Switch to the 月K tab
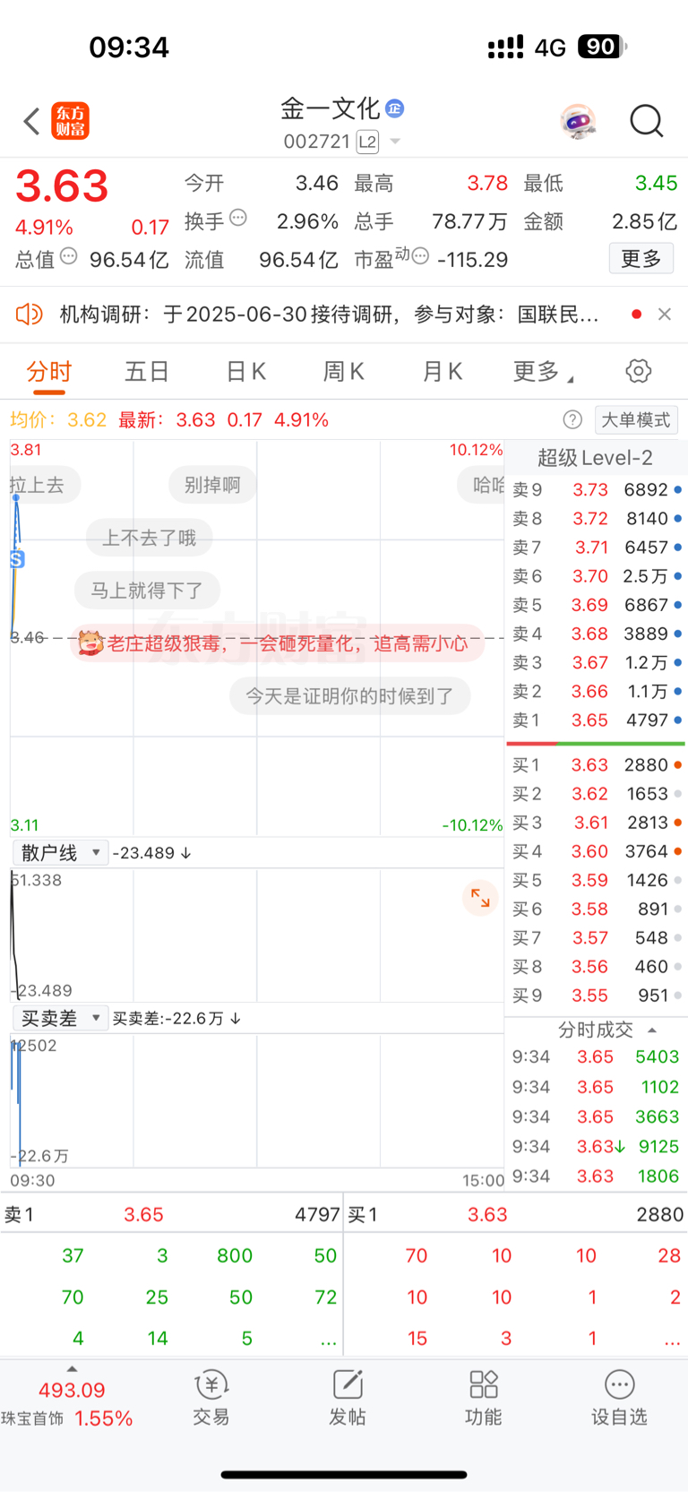The height and width of the screenshot is (1492, 688). click(442, 371)
